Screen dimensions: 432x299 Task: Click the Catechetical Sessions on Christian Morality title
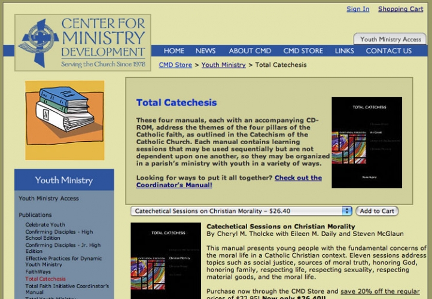(x=281, y=227)
